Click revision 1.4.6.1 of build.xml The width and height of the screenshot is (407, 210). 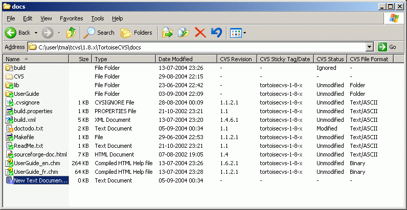[x=229, y=120]
